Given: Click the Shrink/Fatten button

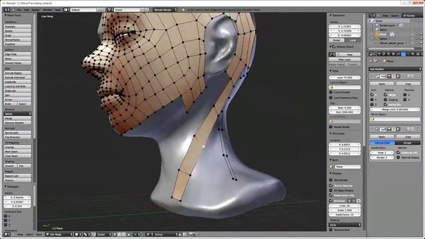Looking at the screenshot, I should tap(18, 40).
